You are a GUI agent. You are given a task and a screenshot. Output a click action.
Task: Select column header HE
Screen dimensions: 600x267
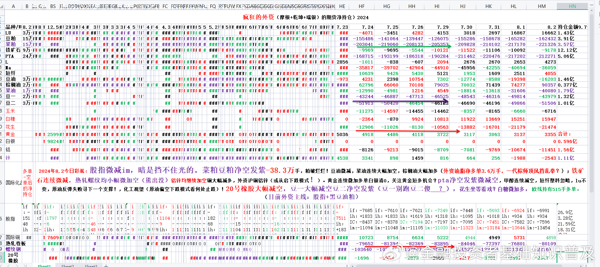coord(342,6)
